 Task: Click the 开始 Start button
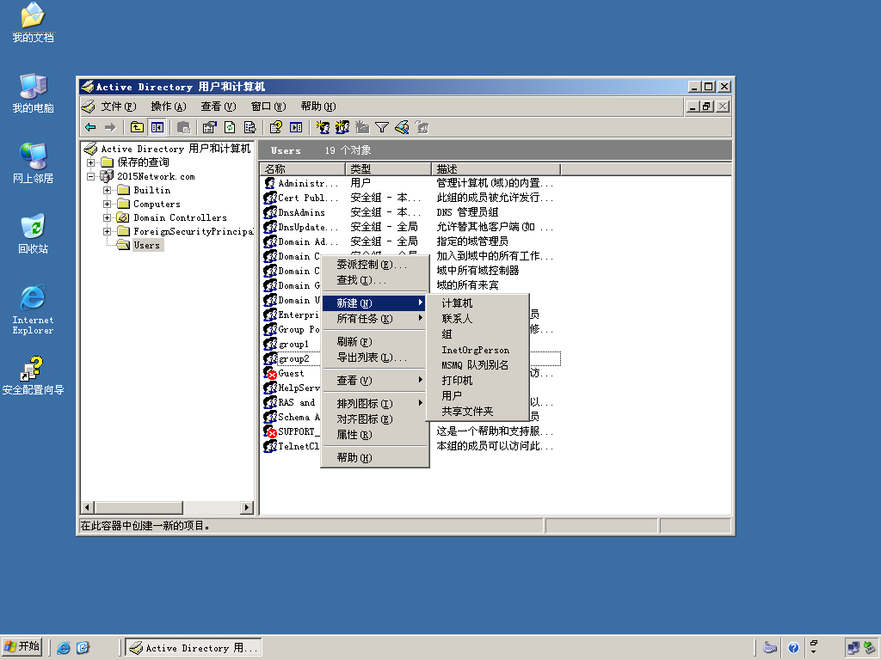tap(22, 647)
